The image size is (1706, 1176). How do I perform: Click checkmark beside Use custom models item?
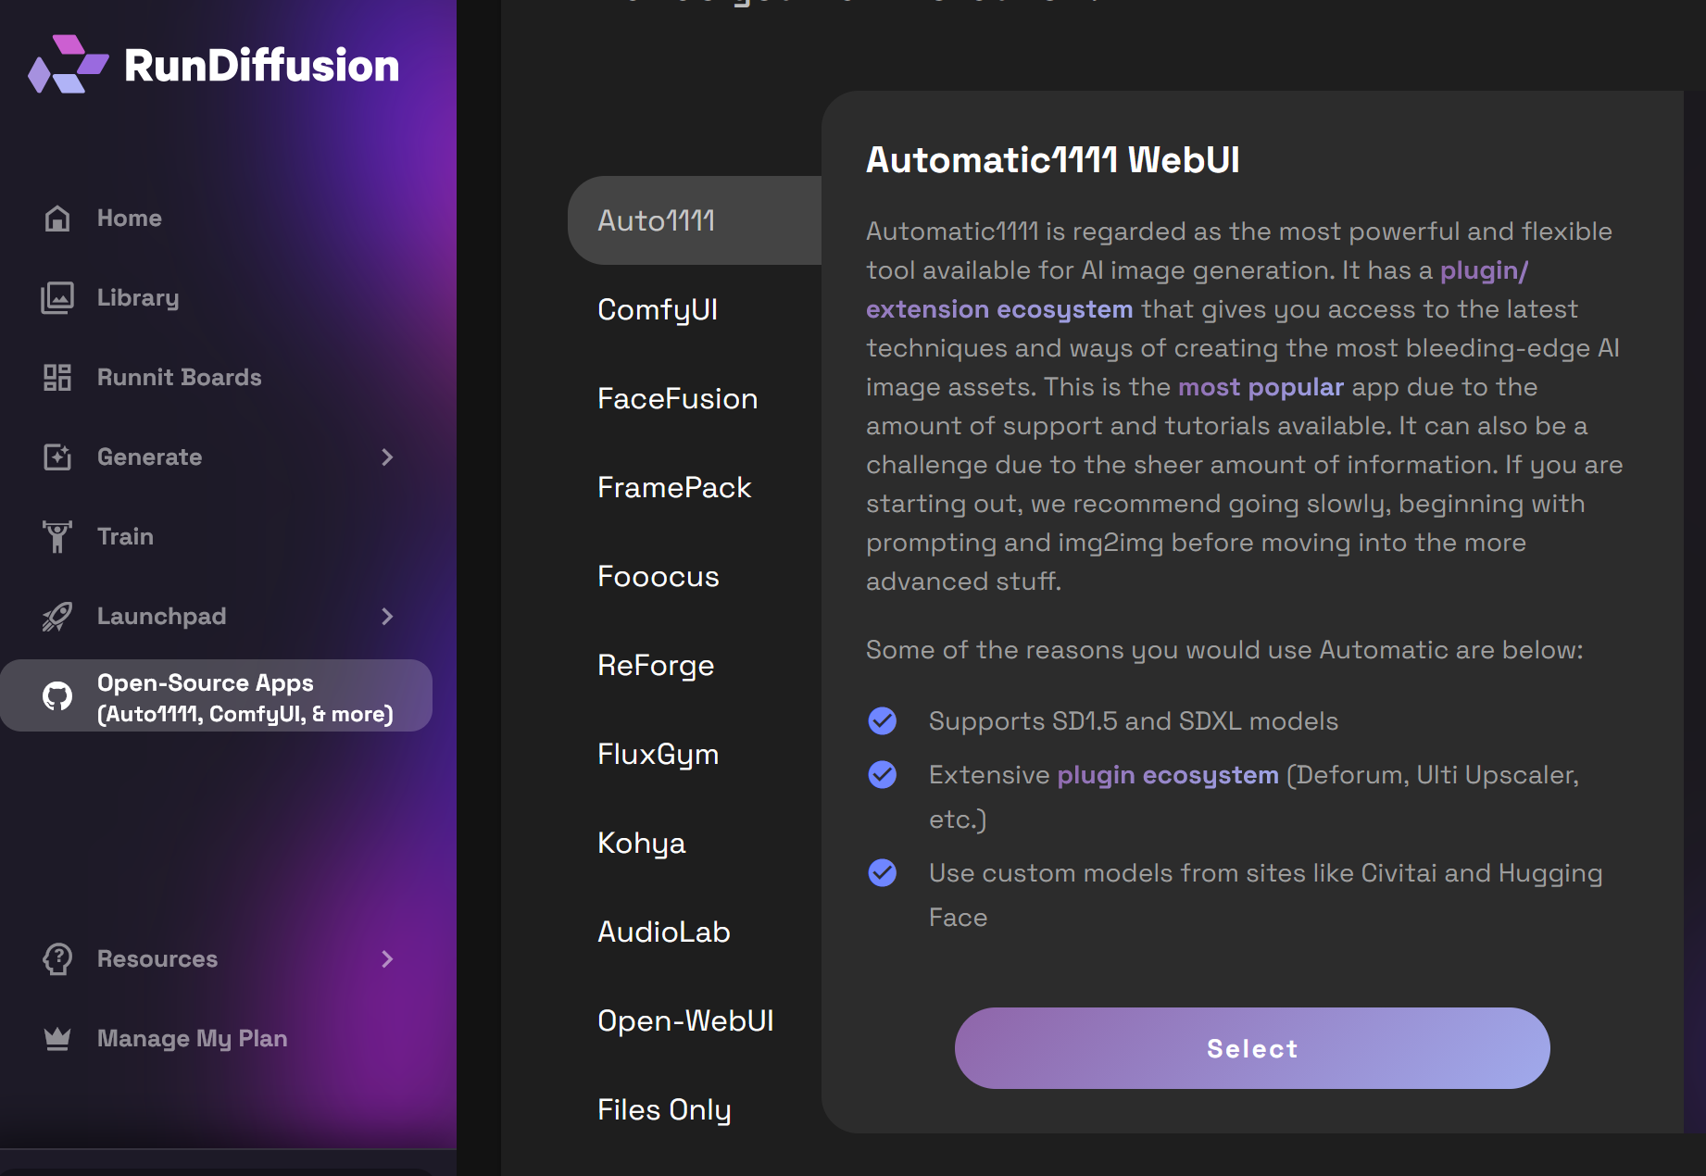[882, 871]
